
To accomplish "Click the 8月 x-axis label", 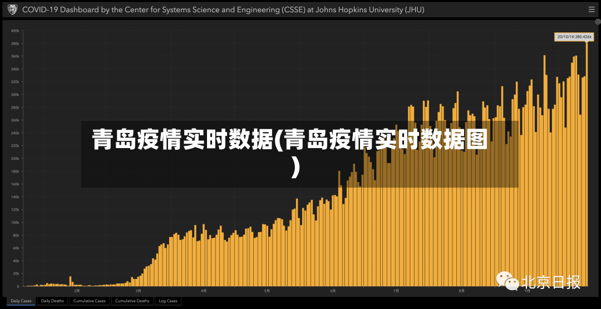I will (462, 291).
